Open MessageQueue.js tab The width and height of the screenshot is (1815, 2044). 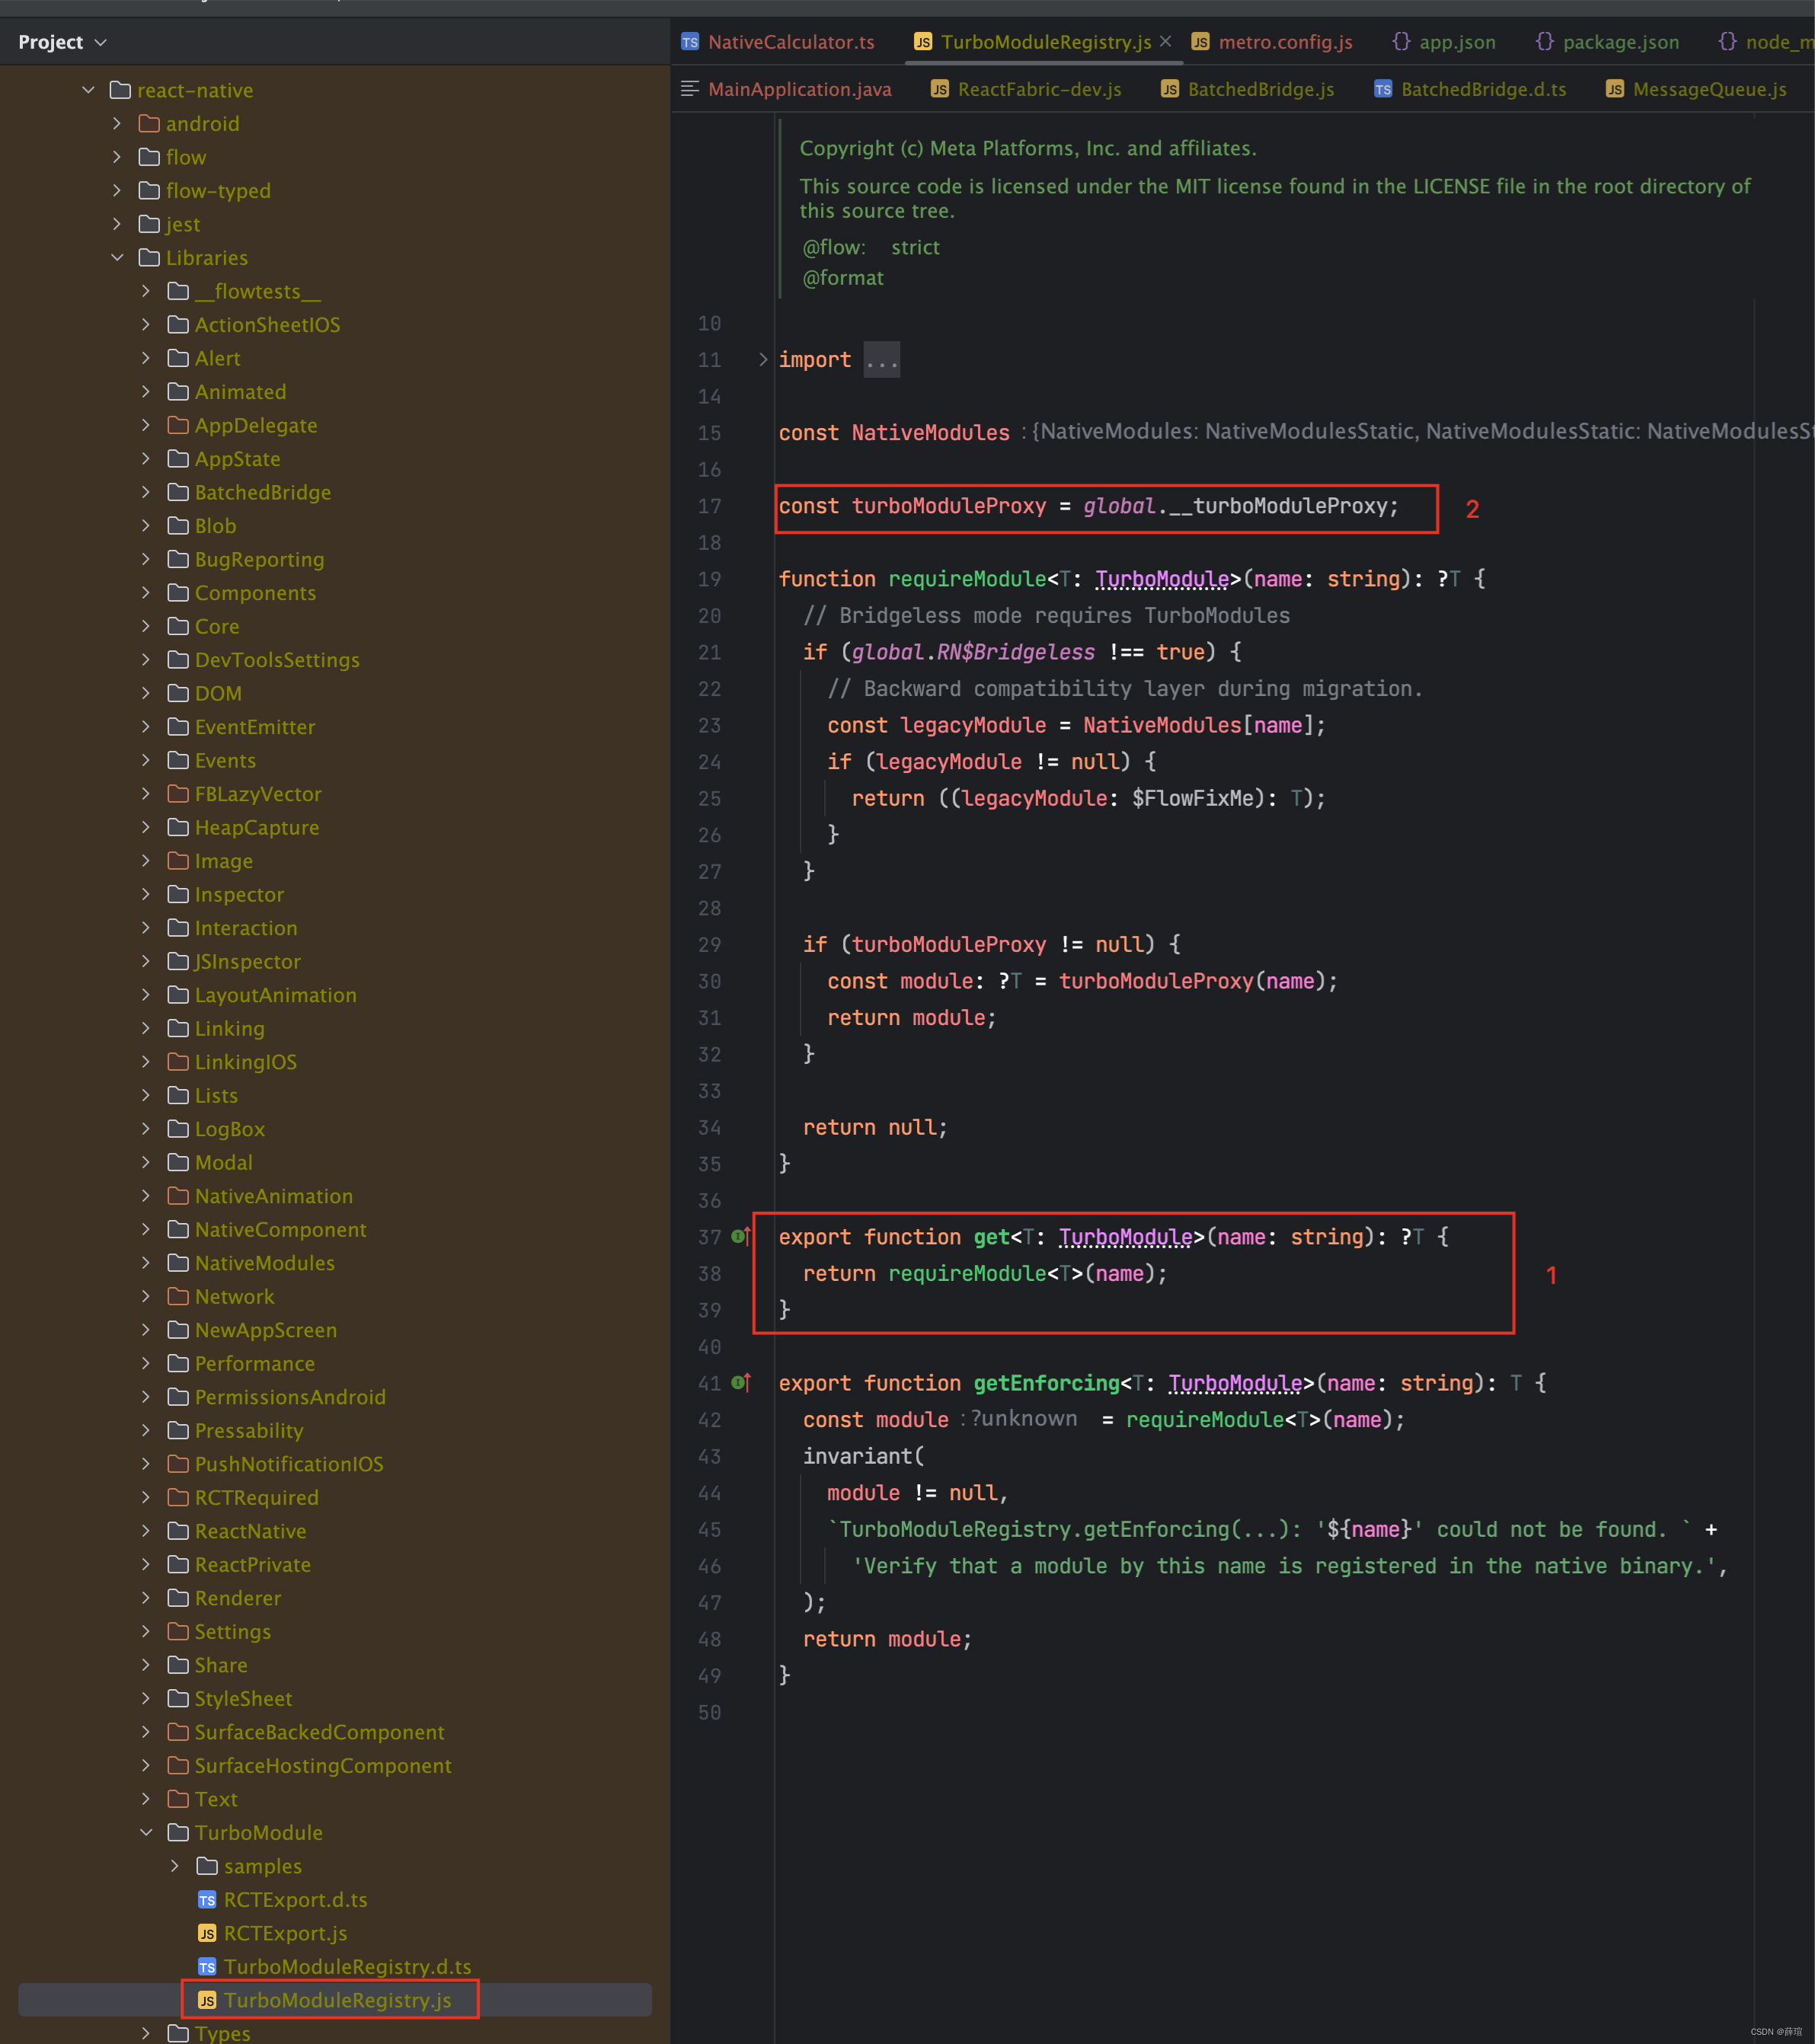pos(1701,91)
